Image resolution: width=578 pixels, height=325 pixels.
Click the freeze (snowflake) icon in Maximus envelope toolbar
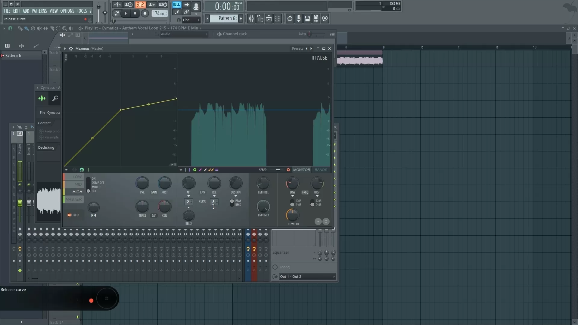click(x=75, y=170)
